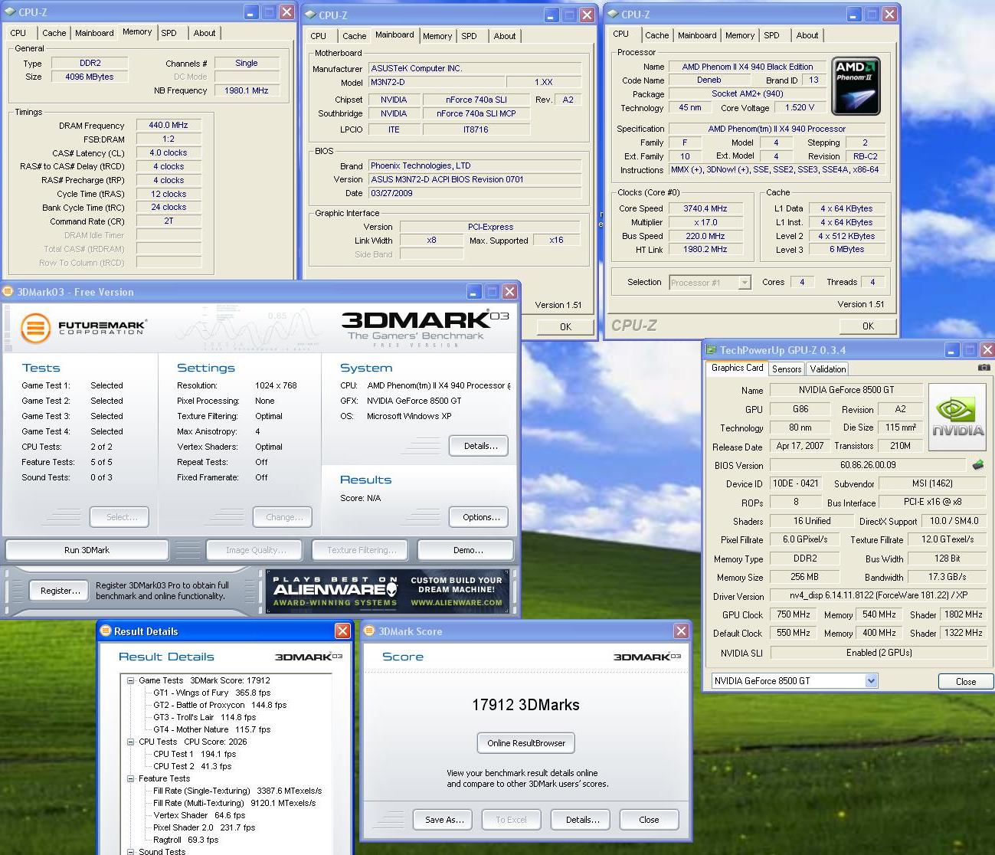The height and width of the screenshot is (855, 995).
Task: Select Ragtroll result row
Action: coord(186,840)
